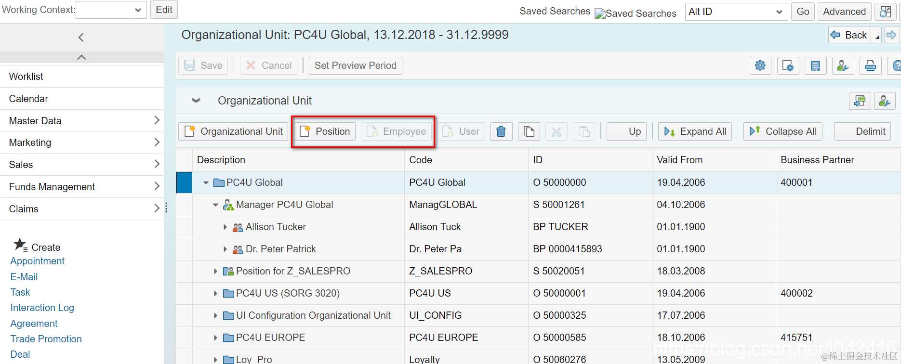Click the Up button

pyautogui.click(x=626, y=131)
